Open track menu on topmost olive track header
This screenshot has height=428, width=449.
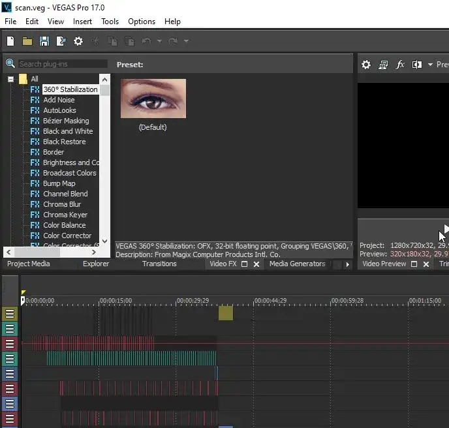(10, 314)
